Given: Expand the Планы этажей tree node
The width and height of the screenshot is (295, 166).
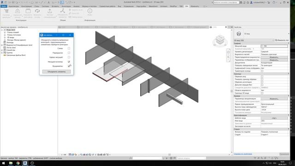Looking at the screenshot, I should [5, 32].
